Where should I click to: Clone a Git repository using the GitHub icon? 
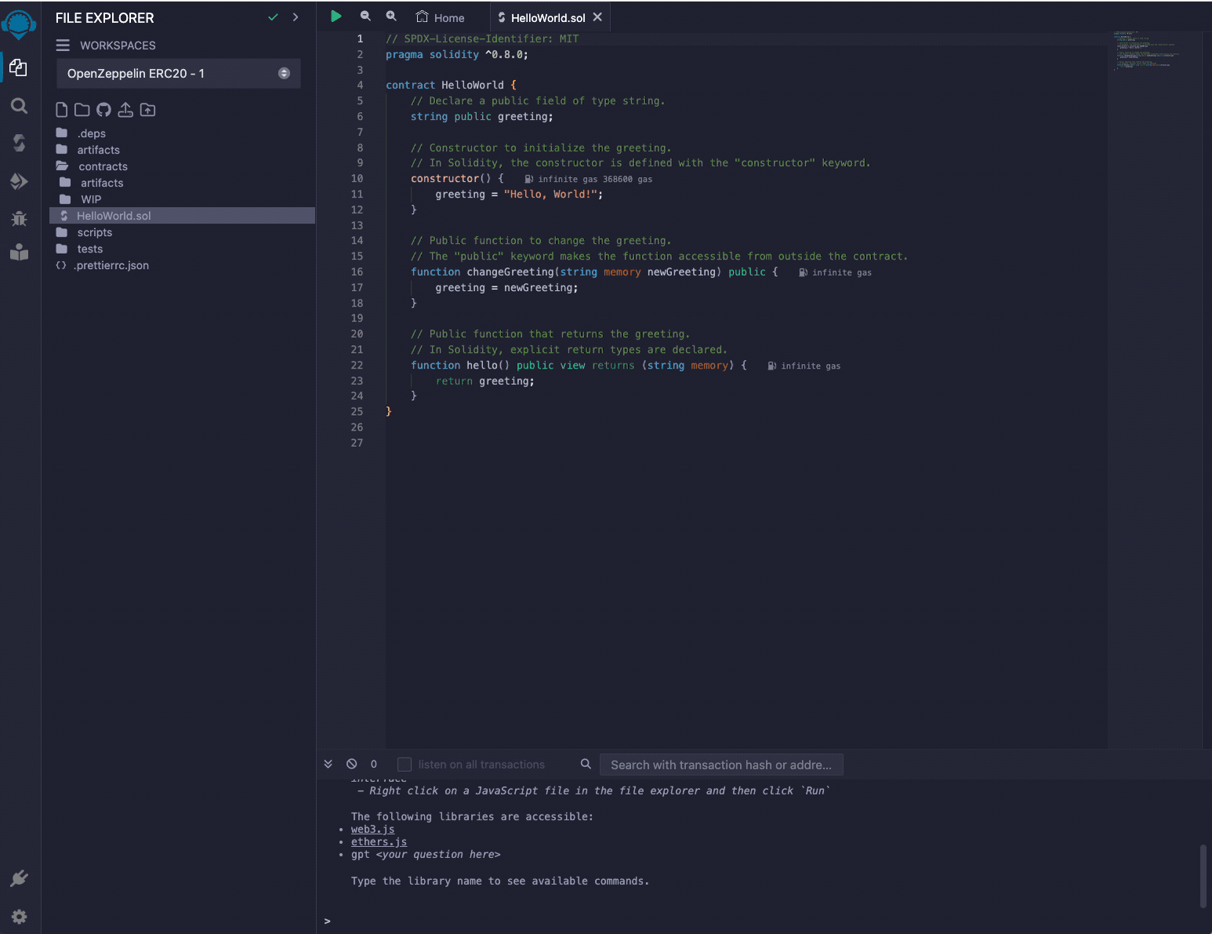pyautogui.click(x=103, y=110)
